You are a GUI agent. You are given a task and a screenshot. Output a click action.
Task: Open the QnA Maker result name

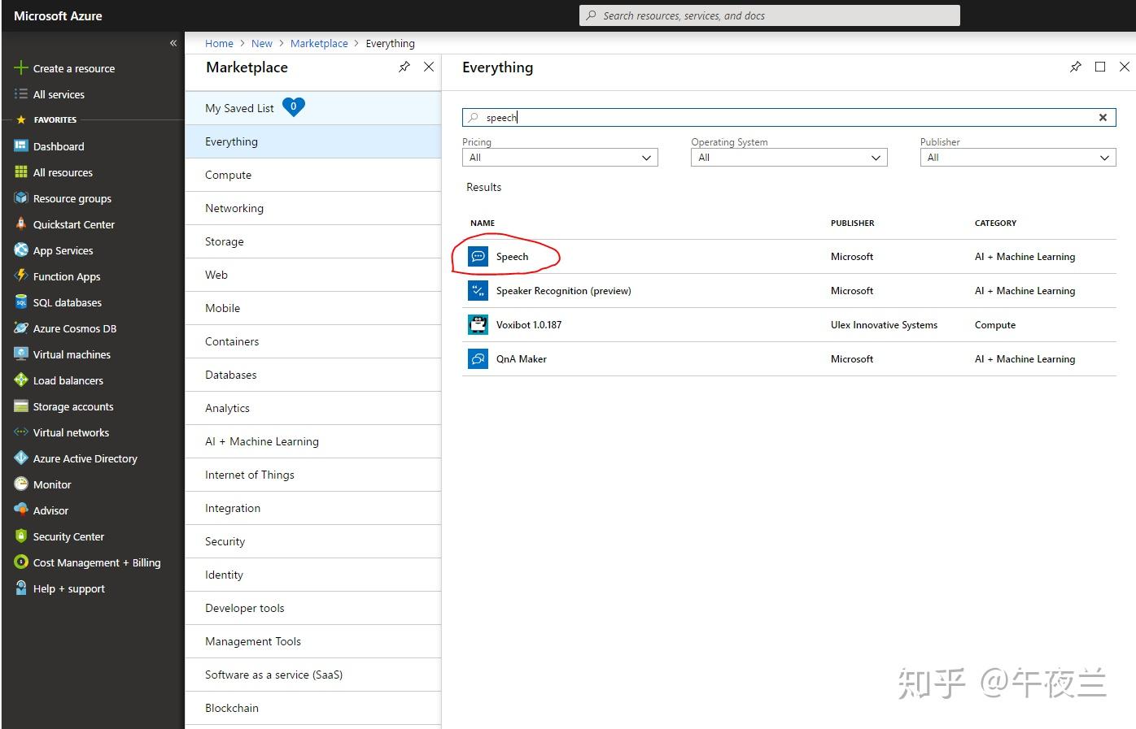(522, 359)
